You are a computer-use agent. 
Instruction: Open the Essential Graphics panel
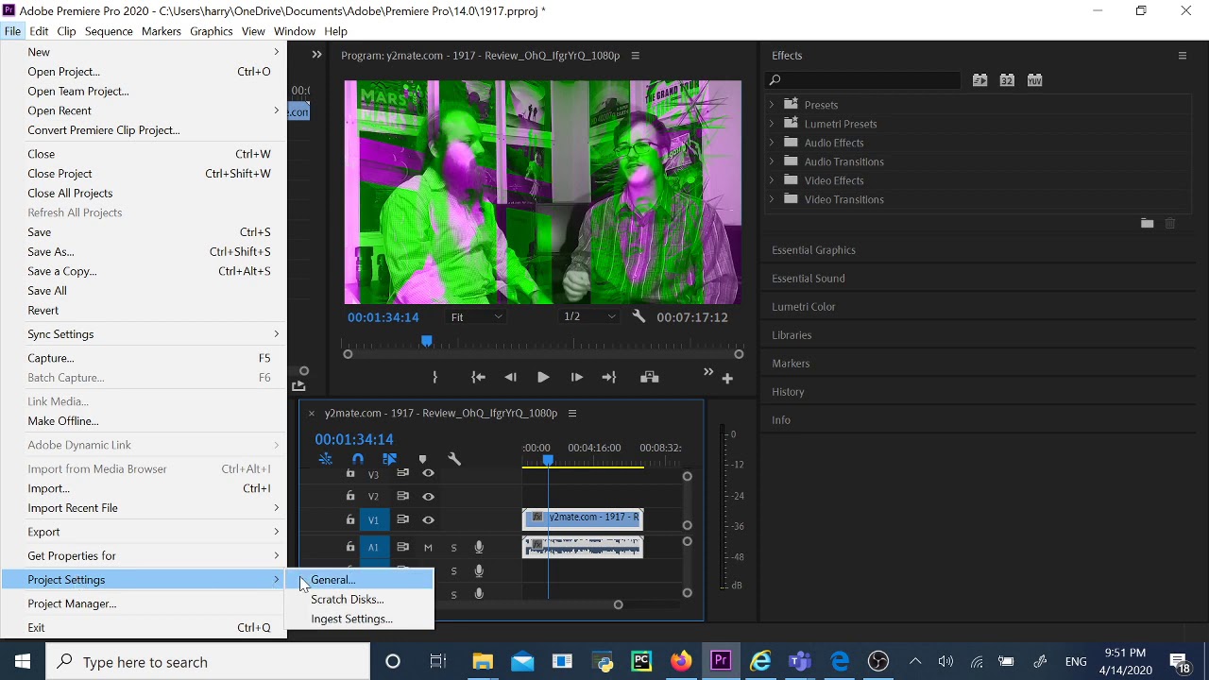click(x=813, y=250)
